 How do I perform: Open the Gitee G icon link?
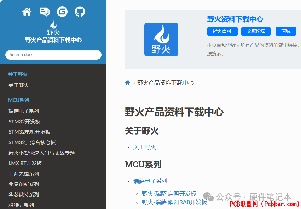62,12
